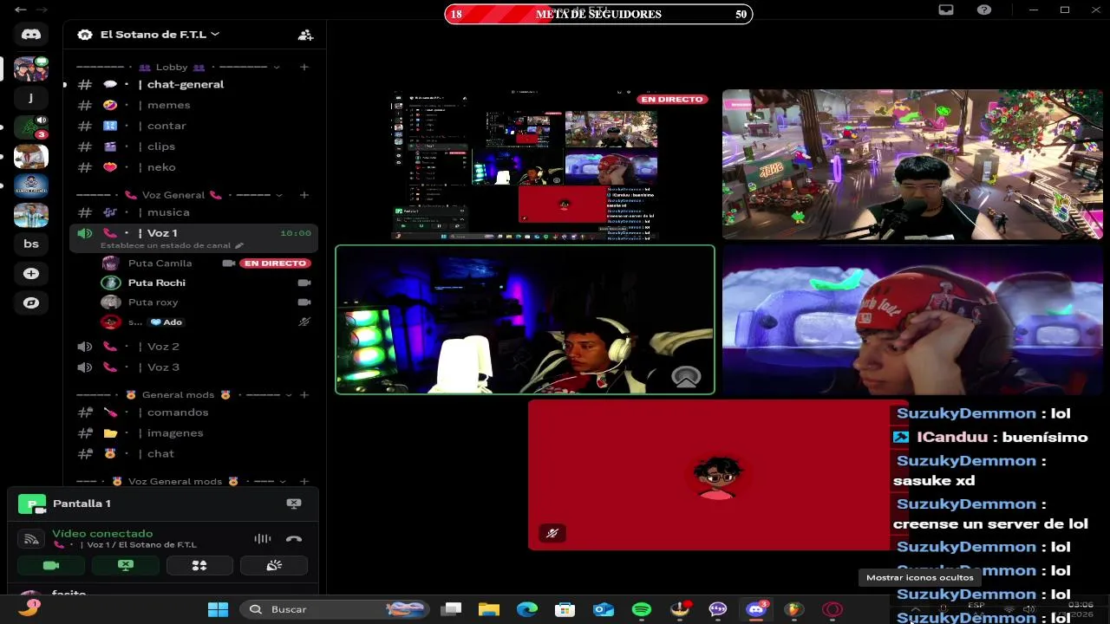Open soundboard button
The width and height of the screenshot is (1110, 624).
[x=274, y=565]
